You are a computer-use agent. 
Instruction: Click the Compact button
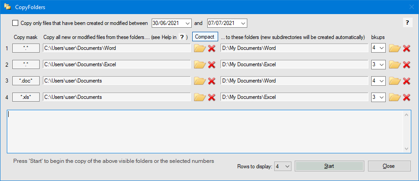point(204,37)
